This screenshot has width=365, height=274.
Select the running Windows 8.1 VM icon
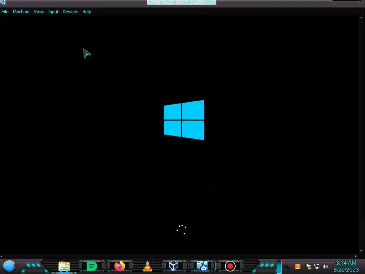[x=202, y=266]
